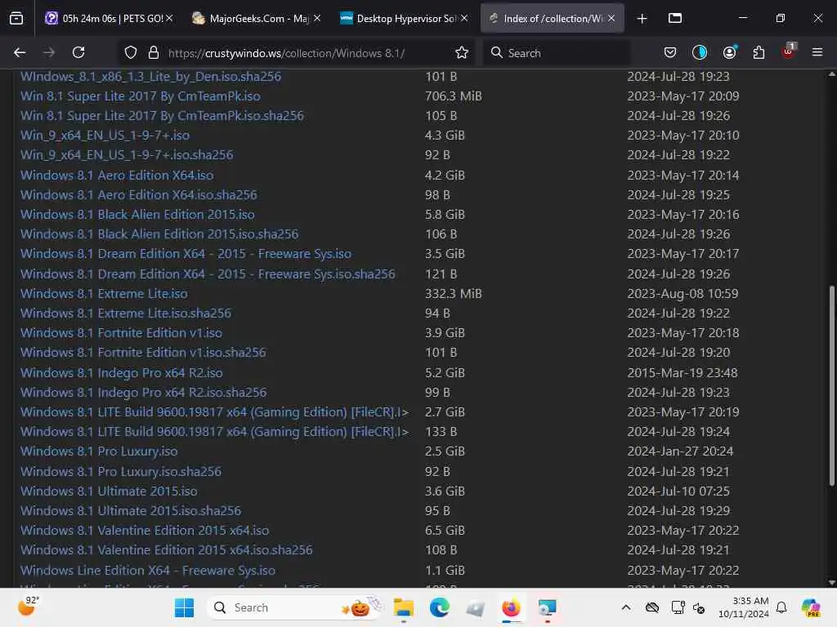
Task: Open the notifications bell
Action: (781, 607)
